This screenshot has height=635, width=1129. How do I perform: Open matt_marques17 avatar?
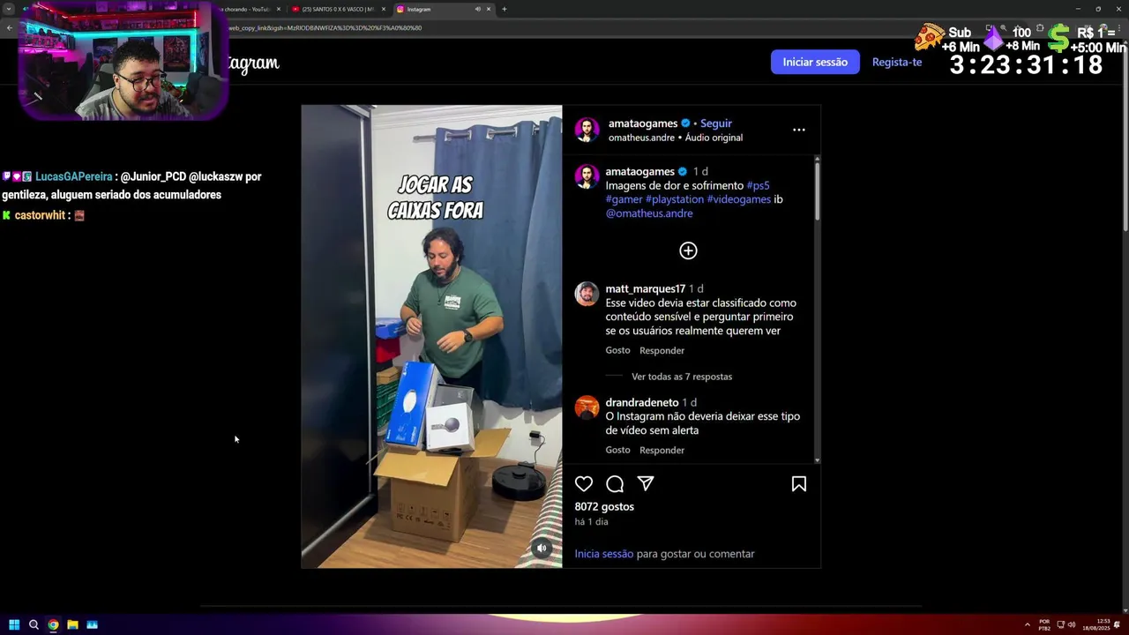(587, 294)
